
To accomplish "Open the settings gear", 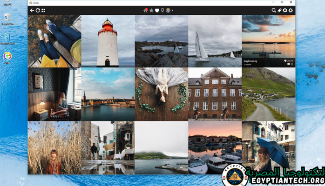I will tap(291, 10).
